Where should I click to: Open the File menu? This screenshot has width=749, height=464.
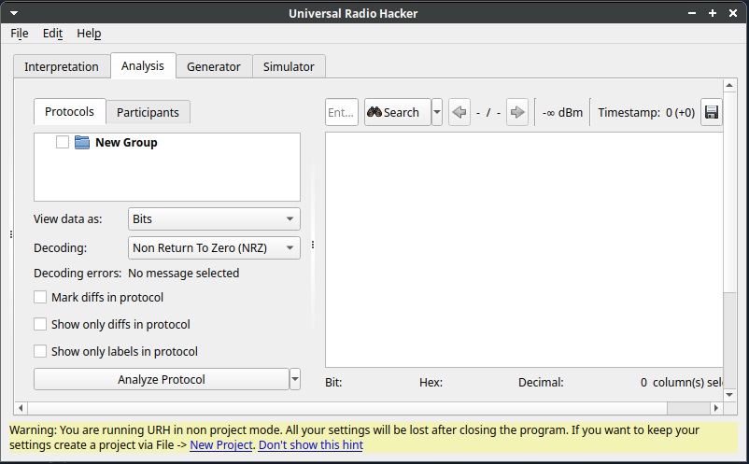click(20, 34)
